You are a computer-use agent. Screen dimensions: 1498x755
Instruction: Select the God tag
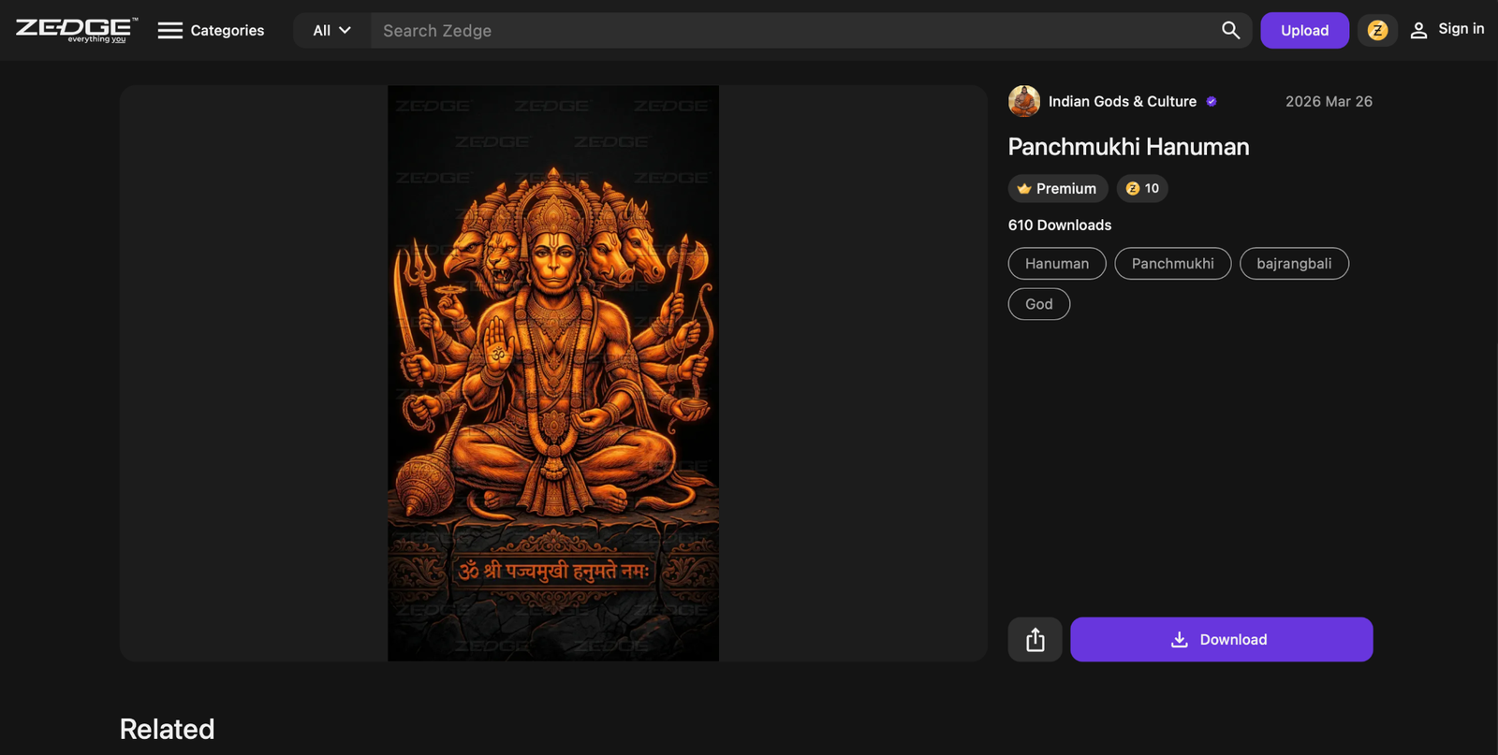tap(1039, 304)
